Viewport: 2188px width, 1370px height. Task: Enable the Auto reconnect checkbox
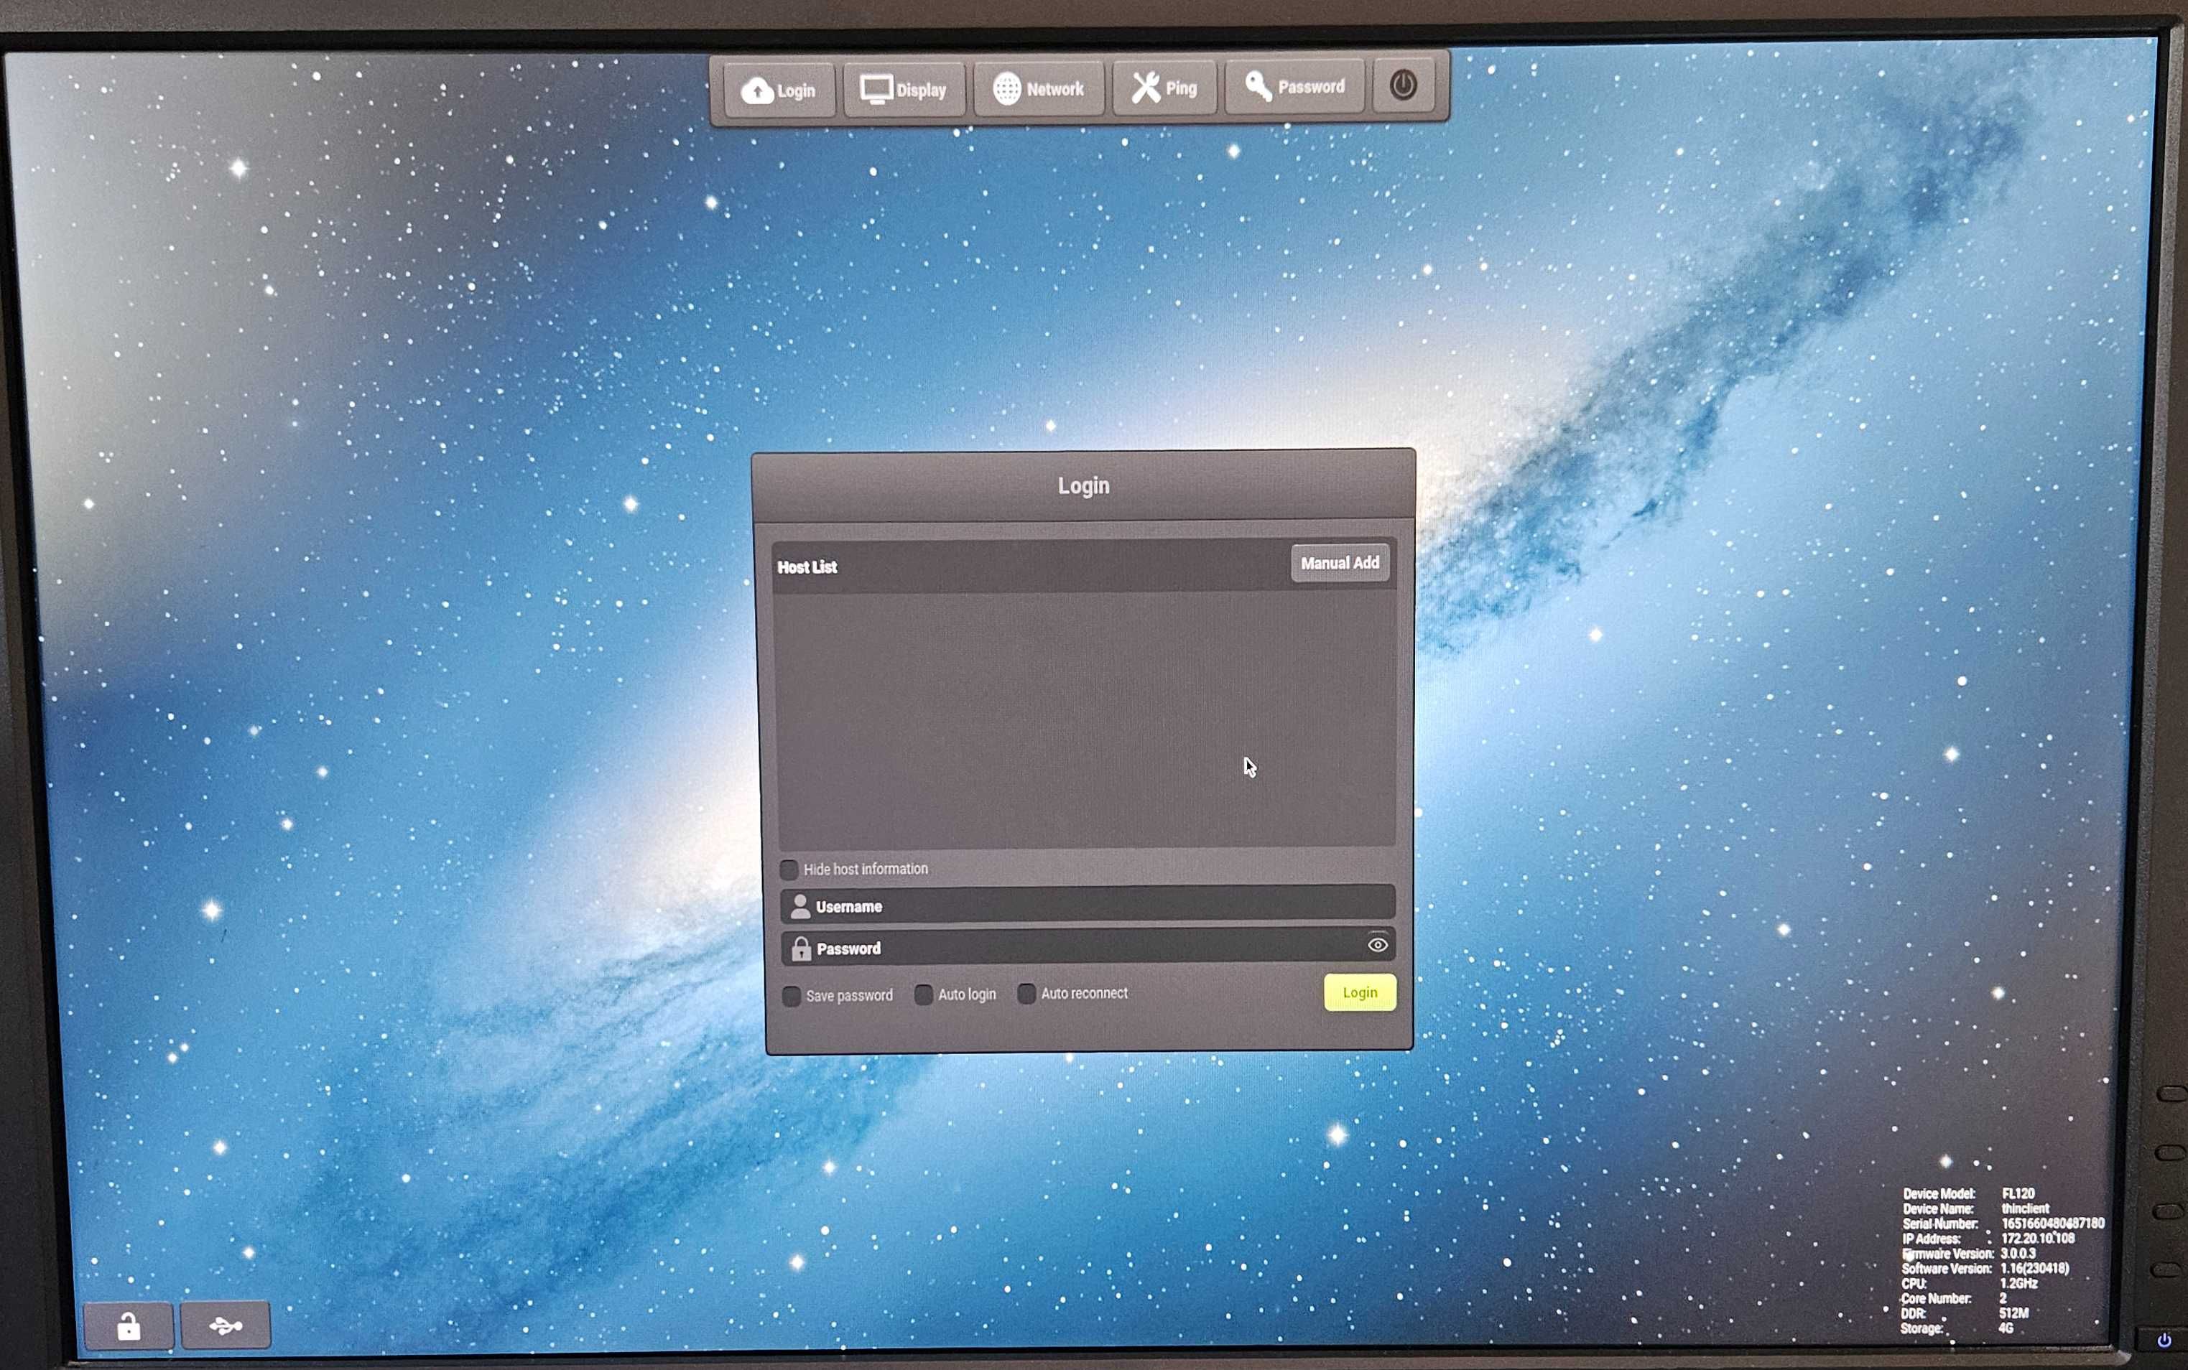(x=1026, y=994)
